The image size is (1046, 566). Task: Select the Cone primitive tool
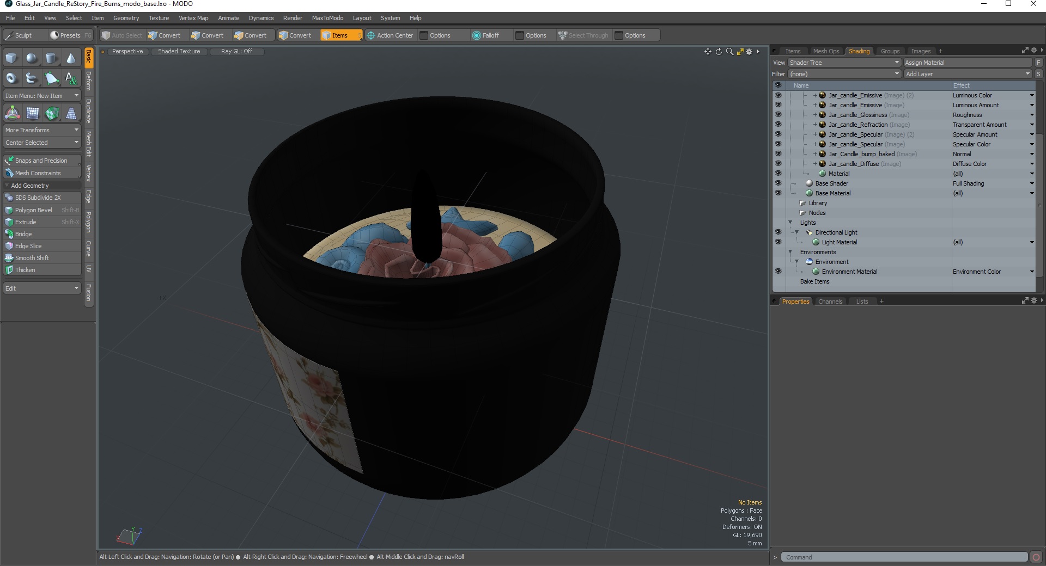pos(71,58)
